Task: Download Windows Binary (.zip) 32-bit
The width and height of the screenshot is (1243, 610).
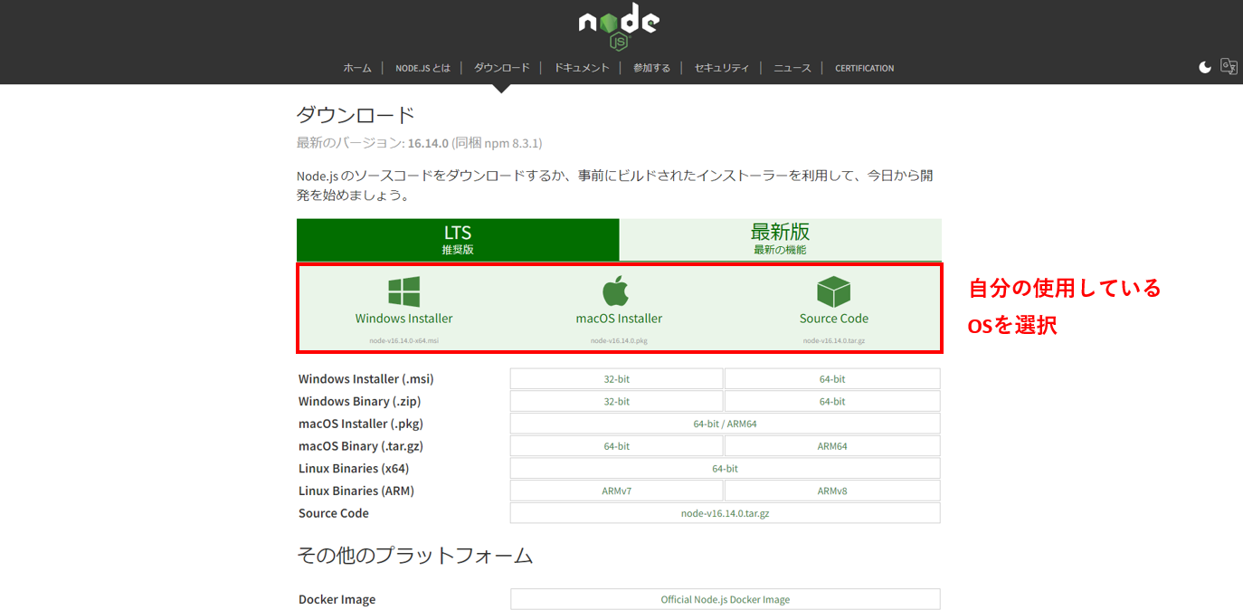Action: tap(617, 401)
